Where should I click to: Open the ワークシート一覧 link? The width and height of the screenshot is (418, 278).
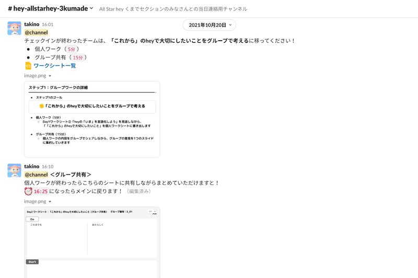[55, 65]
